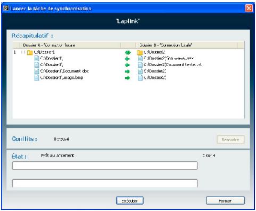
Task: Click the upper progress bar under État
Action: [x=105, y=166]
